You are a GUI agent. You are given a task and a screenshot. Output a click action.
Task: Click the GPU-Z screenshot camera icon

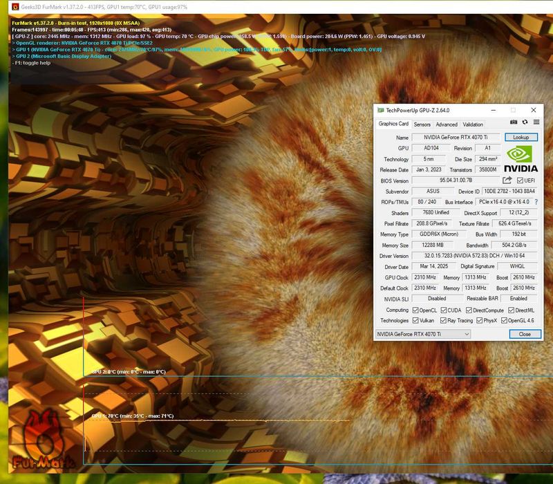514,122
